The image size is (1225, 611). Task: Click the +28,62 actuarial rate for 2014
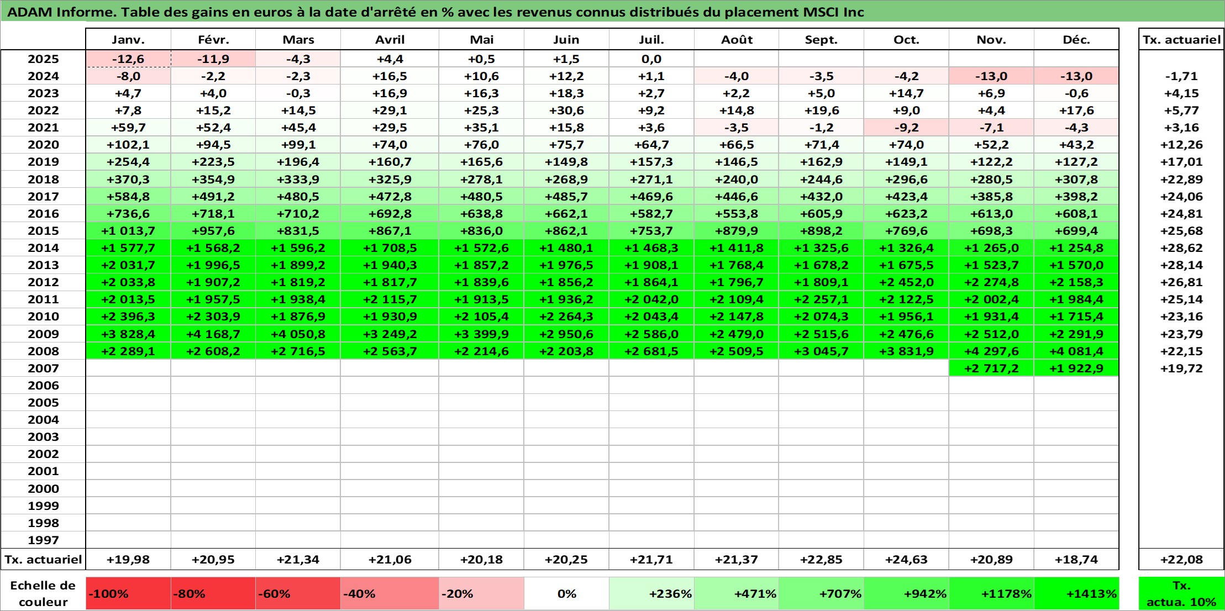[x=1181, y=247]
